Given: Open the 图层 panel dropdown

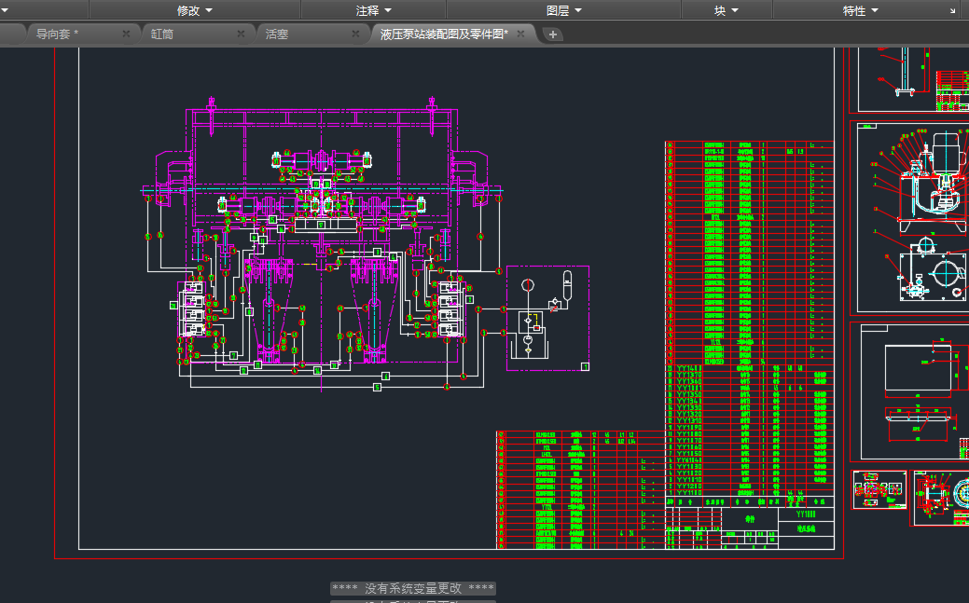Looking at the screenshot, I should click(564, 10).
